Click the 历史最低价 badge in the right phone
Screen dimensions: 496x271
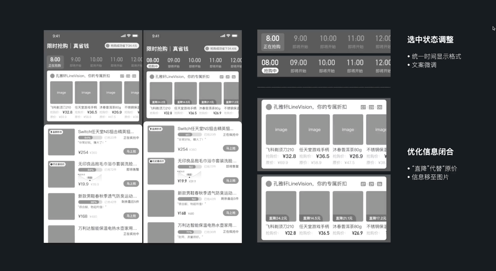coord(157,161)
